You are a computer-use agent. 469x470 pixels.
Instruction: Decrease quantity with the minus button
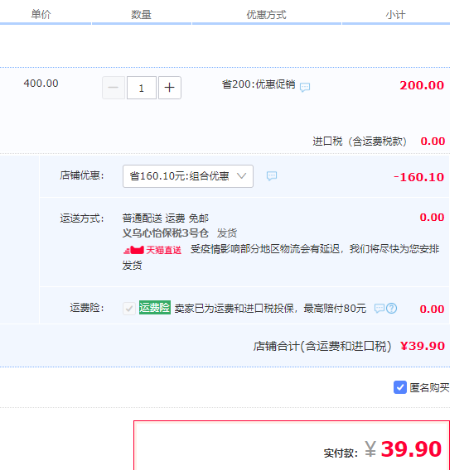click(x=114, y=88)
